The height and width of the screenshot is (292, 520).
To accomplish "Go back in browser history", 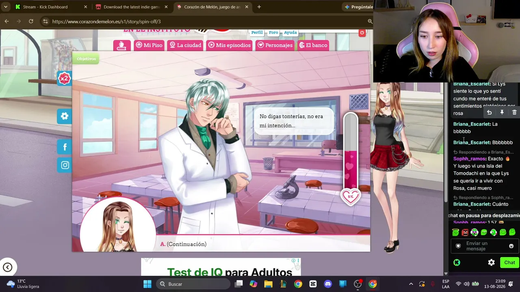I will tap(7, 21).
